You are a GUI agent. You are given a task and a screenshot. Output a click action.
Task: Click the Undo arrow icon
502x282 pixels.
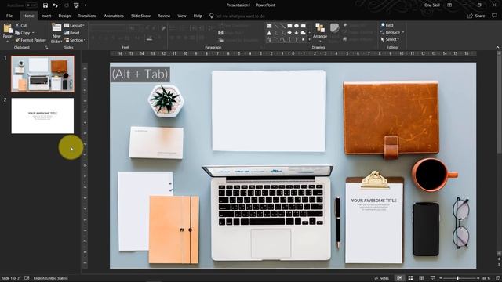coord(55,5)
